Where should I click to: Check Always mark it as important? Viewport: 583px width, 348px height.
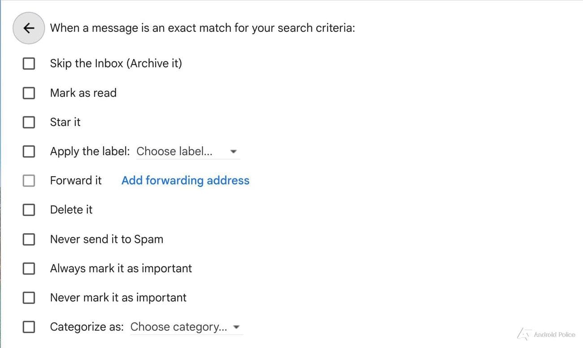28,268
